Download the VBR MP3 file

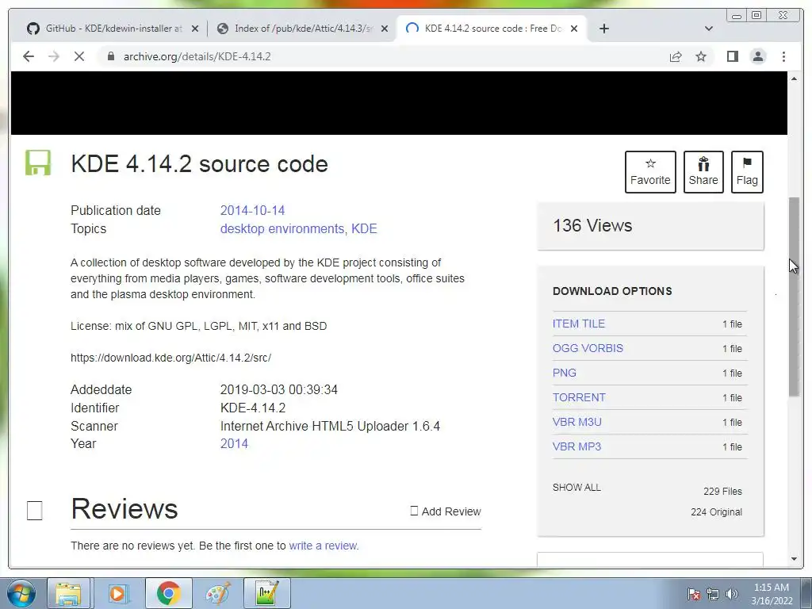[577, 446]
